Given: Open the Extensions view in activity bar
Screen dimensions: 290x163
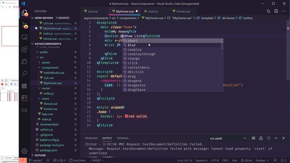Looking at the screenshot, I should [24, 49].
